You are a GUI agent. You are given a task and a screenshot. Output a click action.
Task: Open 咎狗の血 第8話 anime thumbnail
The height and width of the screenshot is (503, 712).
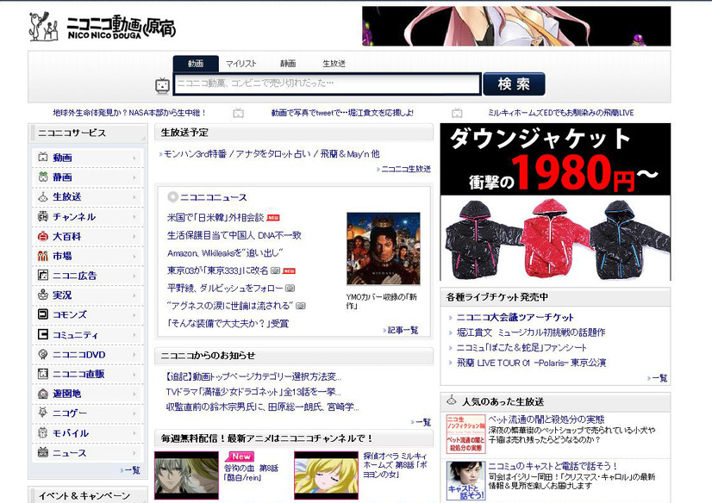[x=186, y=475]
